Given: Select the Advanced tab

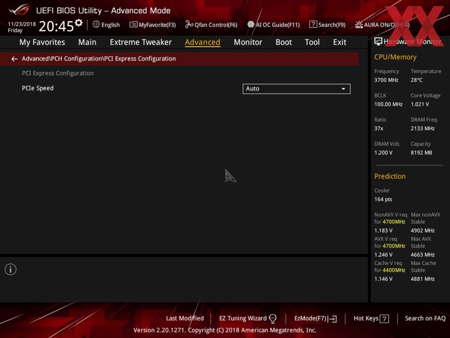Looking at the screenshot, I should (x=202, y=42).
